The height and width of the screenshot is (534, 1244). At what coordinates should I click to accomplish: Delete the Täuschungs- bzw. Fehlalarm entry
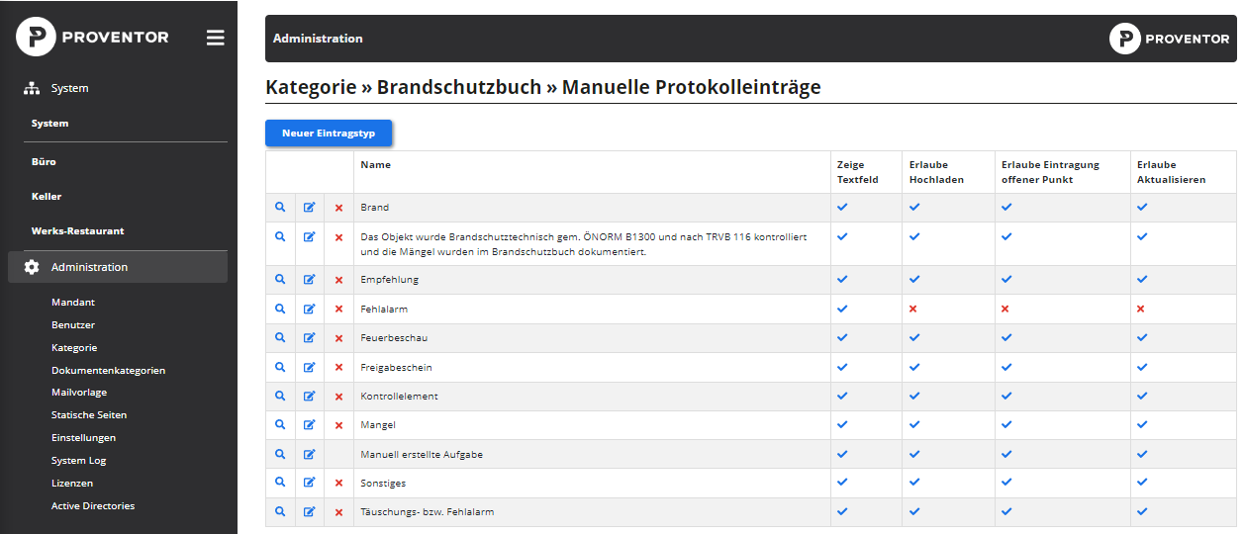click(338, 512)
